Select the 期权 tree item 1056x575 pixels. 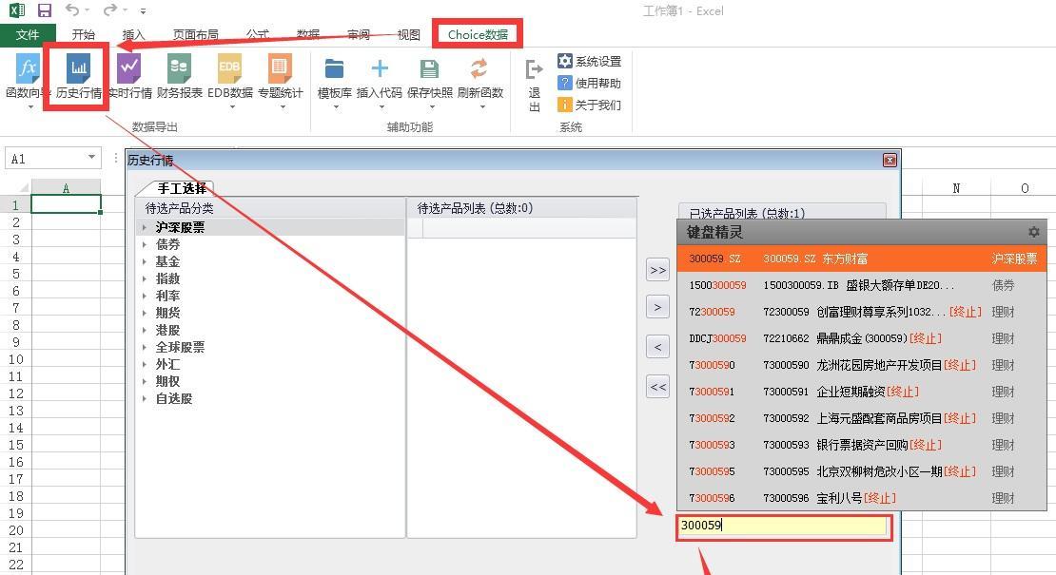pos(167,382)
